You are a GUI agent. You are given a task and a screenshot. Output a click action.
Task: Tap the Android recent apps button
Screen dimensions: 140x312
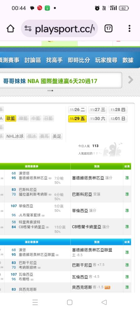pos(35,302)
